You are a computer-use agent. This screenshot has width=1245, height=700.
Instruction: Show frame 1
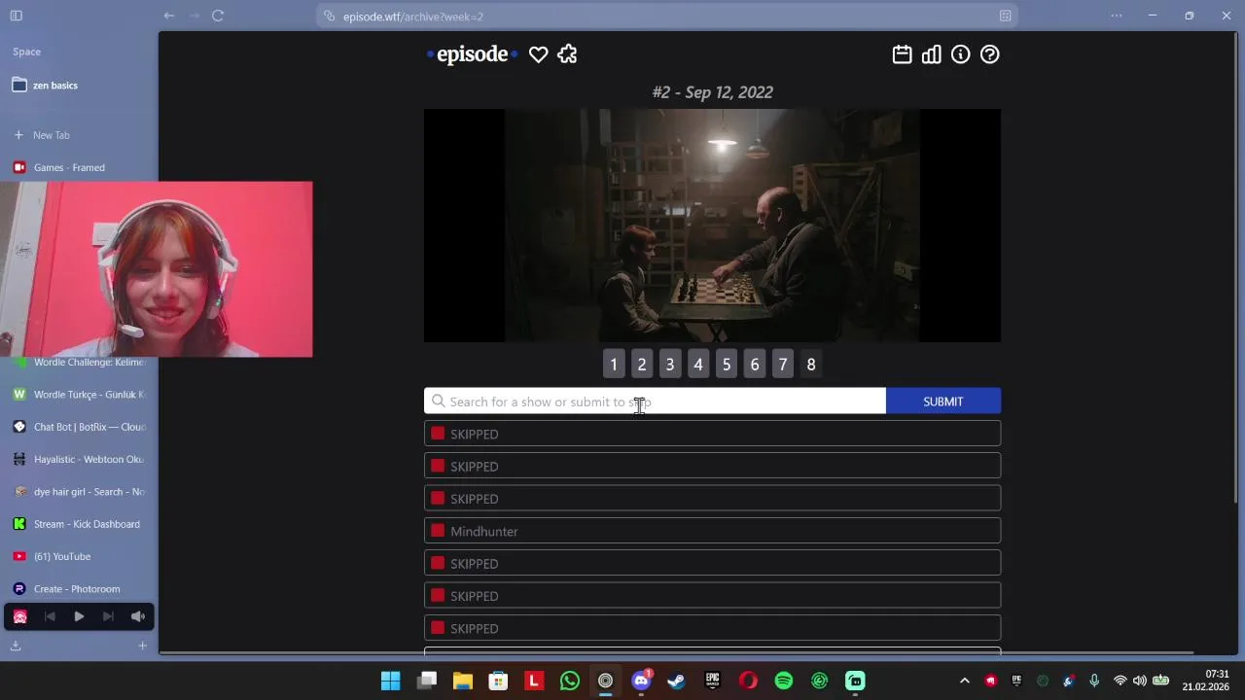614,365
